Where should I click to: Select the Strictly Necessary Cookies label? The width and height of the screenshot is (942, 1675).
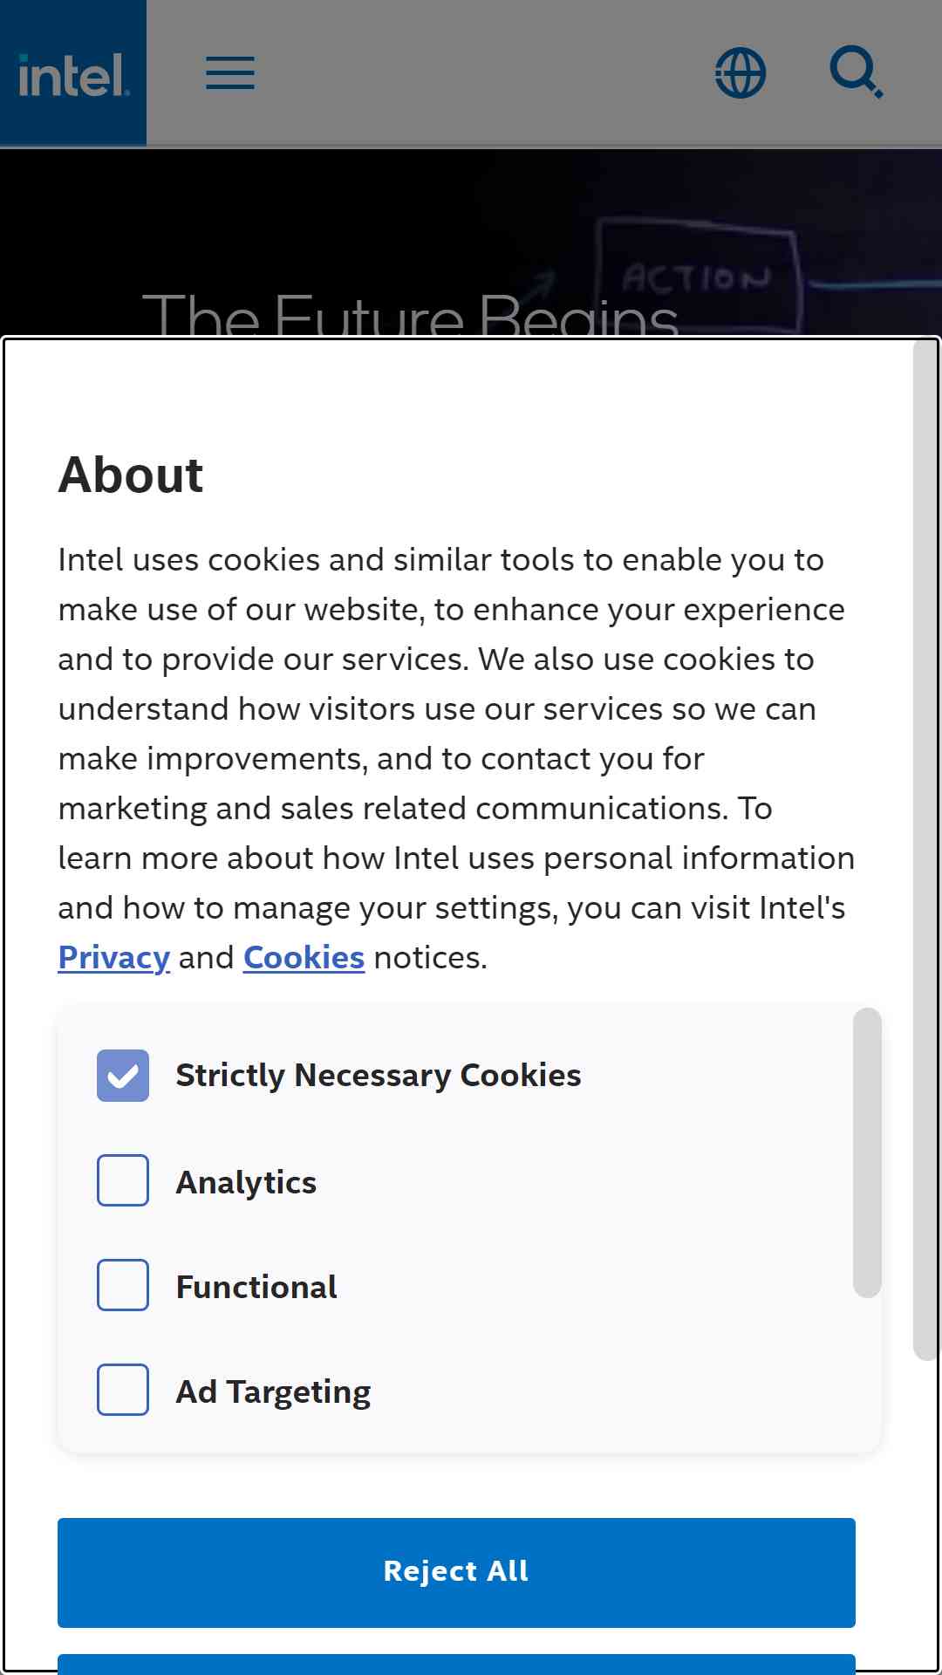point(379,1076)
